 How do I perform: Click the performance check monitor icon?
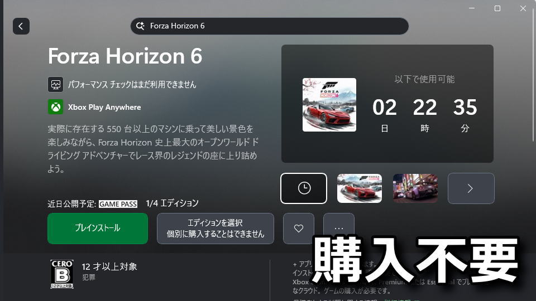pos(55,84)
